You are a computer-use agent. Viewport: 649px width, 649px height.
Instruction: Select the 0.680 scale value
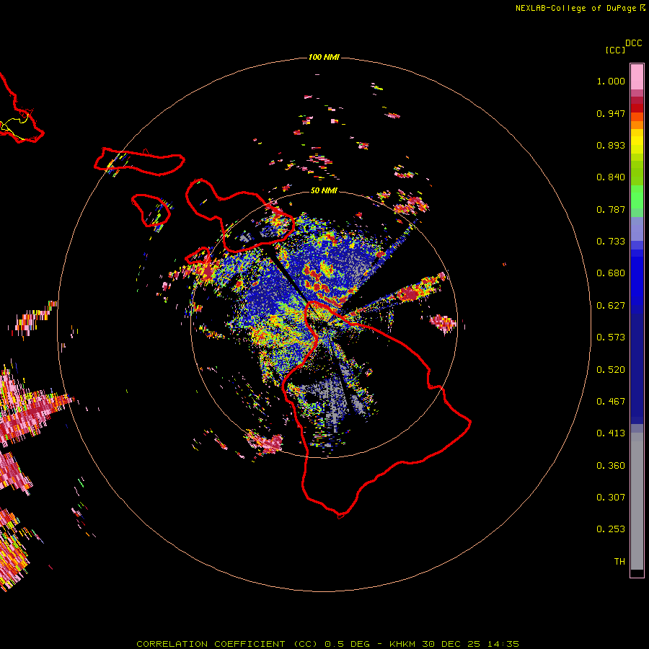pyautogui.click(x=611, y=273)
